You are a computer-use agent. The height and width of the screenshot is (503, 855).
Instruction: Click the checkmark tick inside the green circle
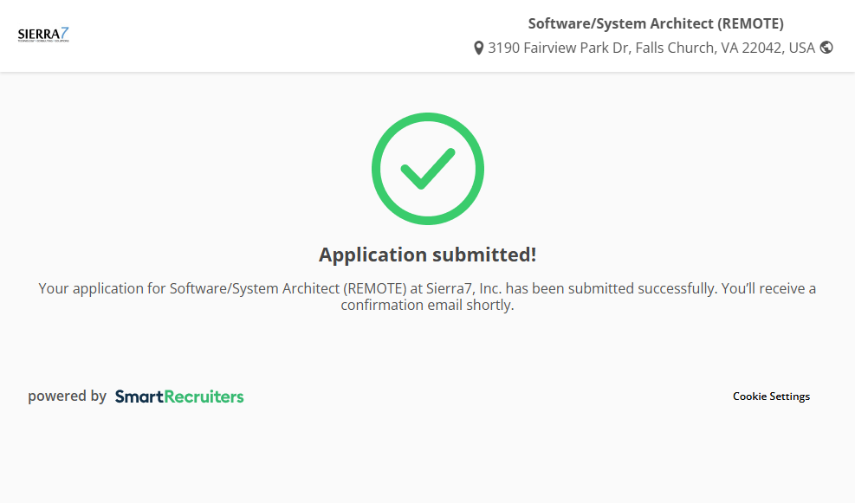[427, 169]
